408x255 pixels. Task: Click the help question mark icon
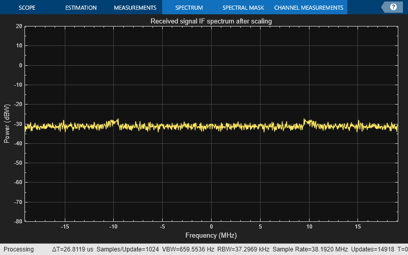tap(393, 7)
